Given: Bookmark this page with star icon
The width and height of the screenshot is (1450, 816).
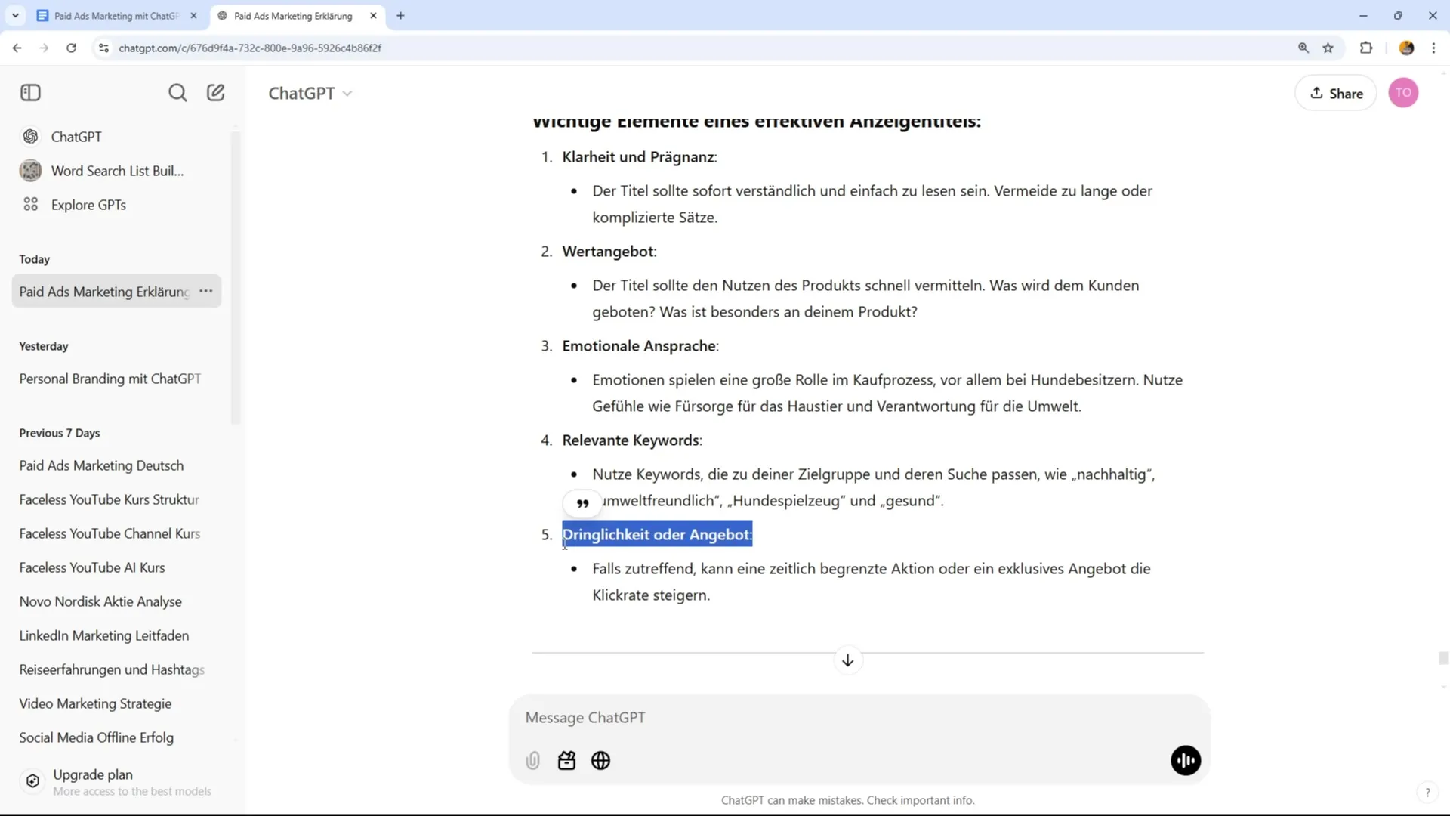Looking at the screenshot, I should tap(1328, 48).
